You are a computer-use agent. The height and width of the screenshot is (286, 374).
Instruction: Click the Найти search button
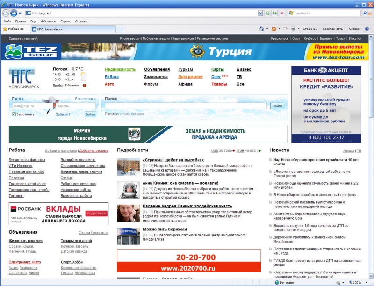pos(277,106)
